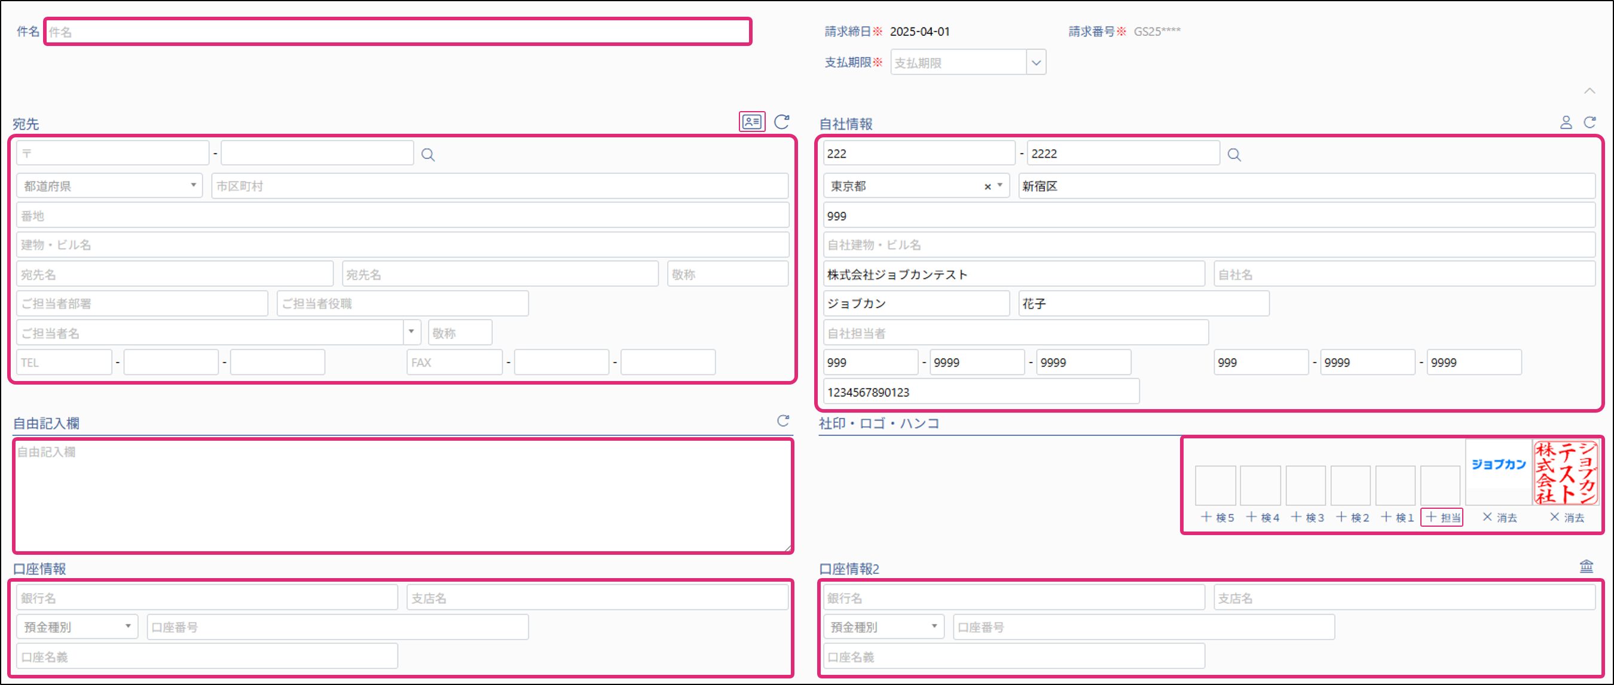Viewport: 1614px width, 685px height.
Task: Click the bank icon beside 口座情報2
Action: coord(1586,567)
